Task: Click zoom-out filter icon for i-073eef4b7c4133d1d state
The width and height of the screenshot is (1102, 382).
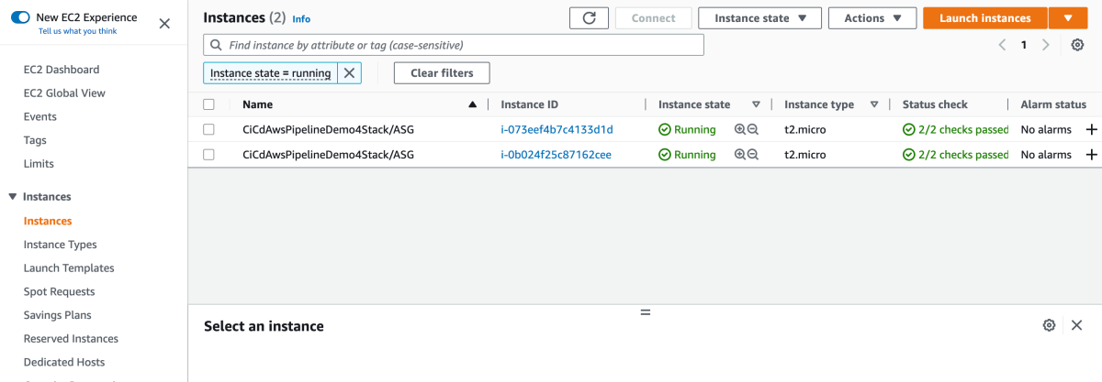Action: 753,130
